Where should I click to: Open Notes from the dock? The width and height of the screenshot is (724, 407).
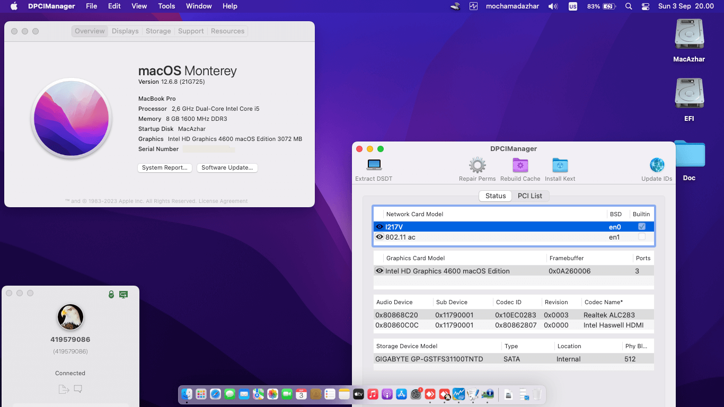tap(344, 394)
